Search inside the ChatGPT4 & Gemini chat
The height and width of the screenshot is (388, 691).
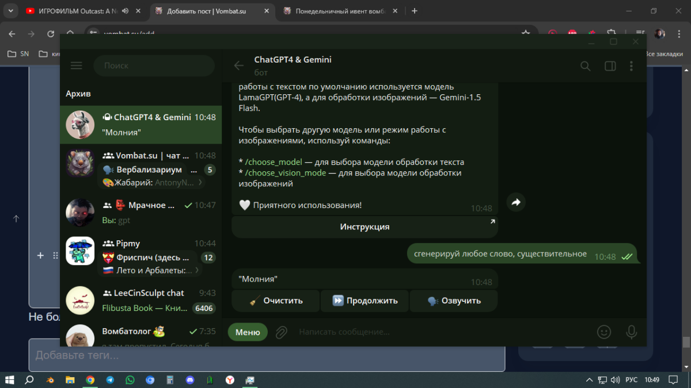pyautogui.click(x=586, y=66)
